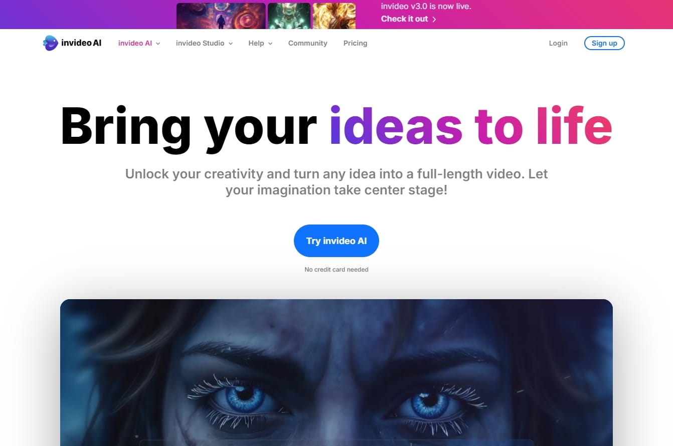This screenshot has width=673, height=446.
Task: Click the invideo AI wordmark text
Action: point(82,43)
